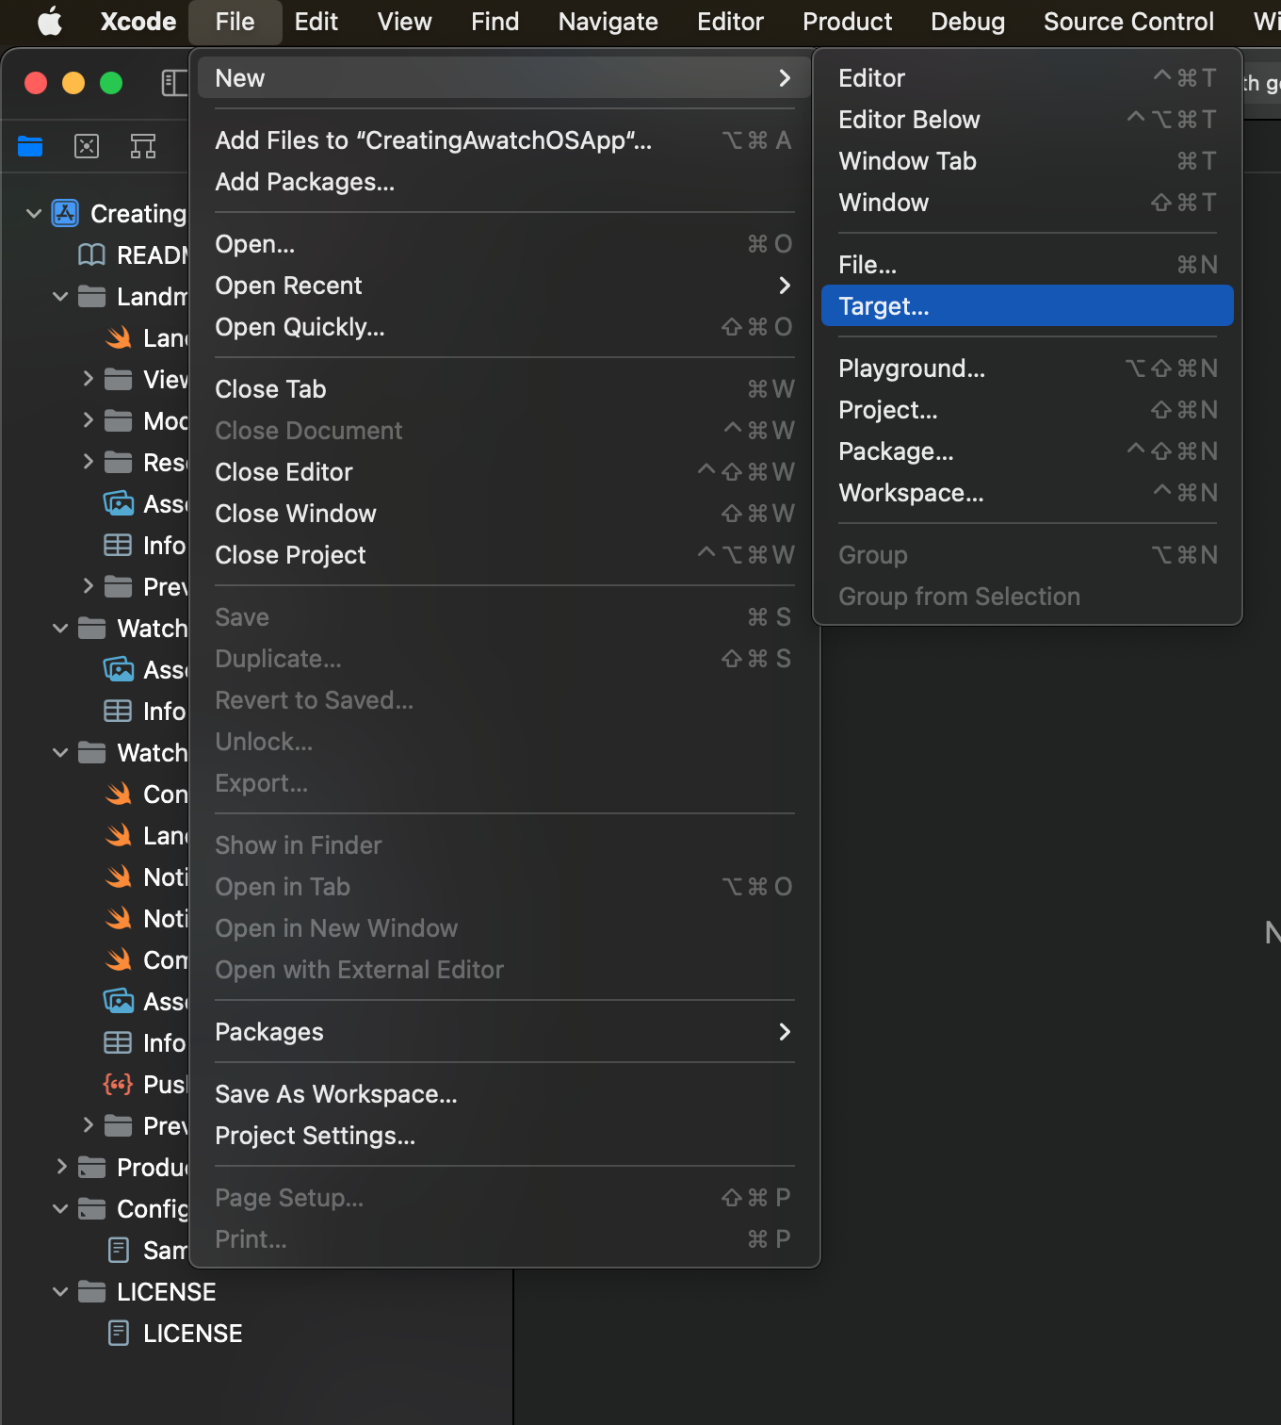Click the Products folder icon

point(91,1168)
